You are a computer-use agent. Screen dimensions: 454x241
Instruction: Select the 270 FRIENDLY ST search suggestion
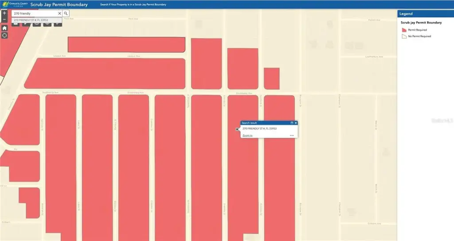point(31,20)
